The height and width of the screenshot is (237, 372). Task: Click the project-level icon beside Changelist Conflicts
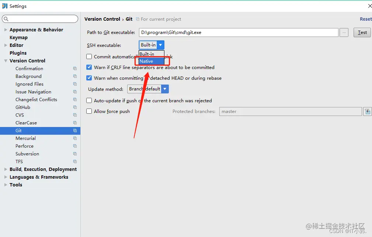click(x=75, y=100)
